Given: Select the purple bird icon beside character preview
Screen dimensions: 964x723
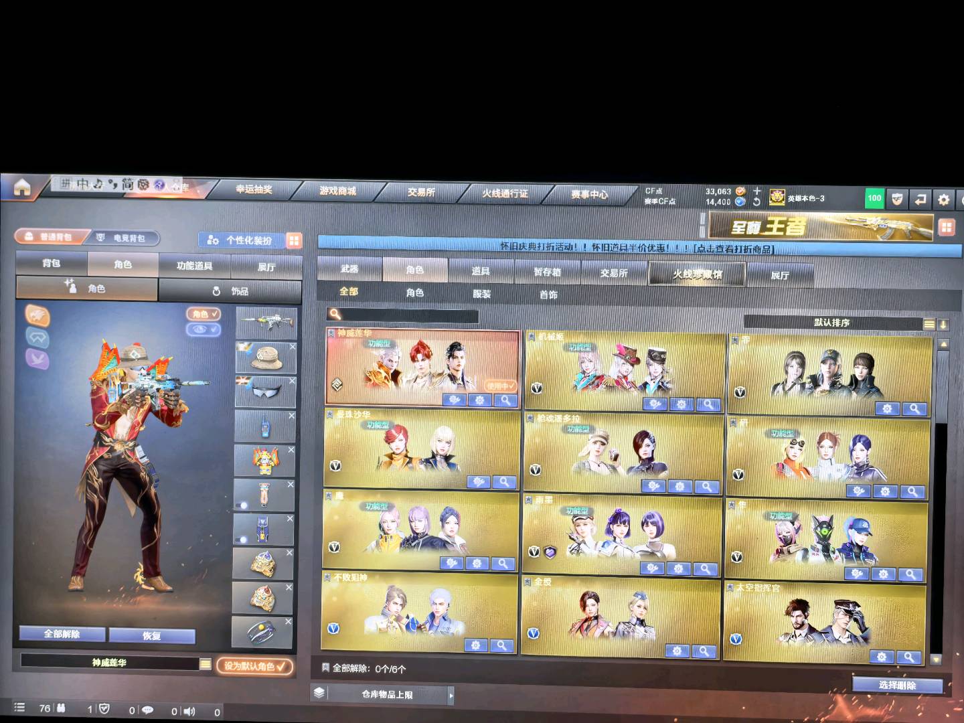Looking at the screenshot, I should (x=37, y=359).
